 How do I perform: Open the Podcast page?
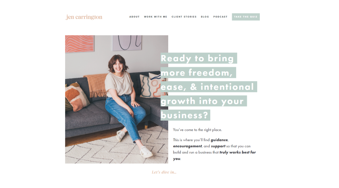220,17
